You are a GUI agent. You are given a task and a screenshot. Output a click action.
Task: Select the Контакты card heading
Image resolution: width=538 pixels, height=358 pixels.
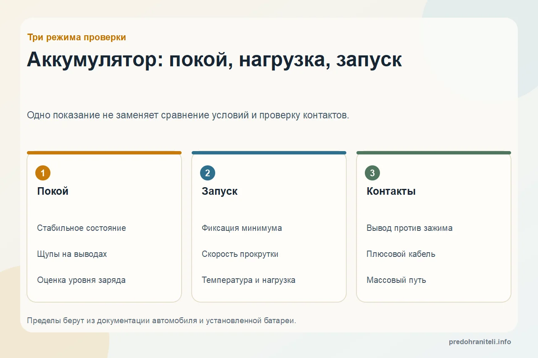391,191
